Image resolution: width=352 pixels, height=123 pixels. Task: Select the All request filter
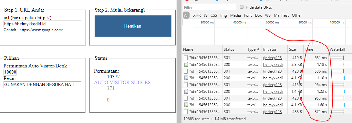pyautogui.click(x=186, y=15)
